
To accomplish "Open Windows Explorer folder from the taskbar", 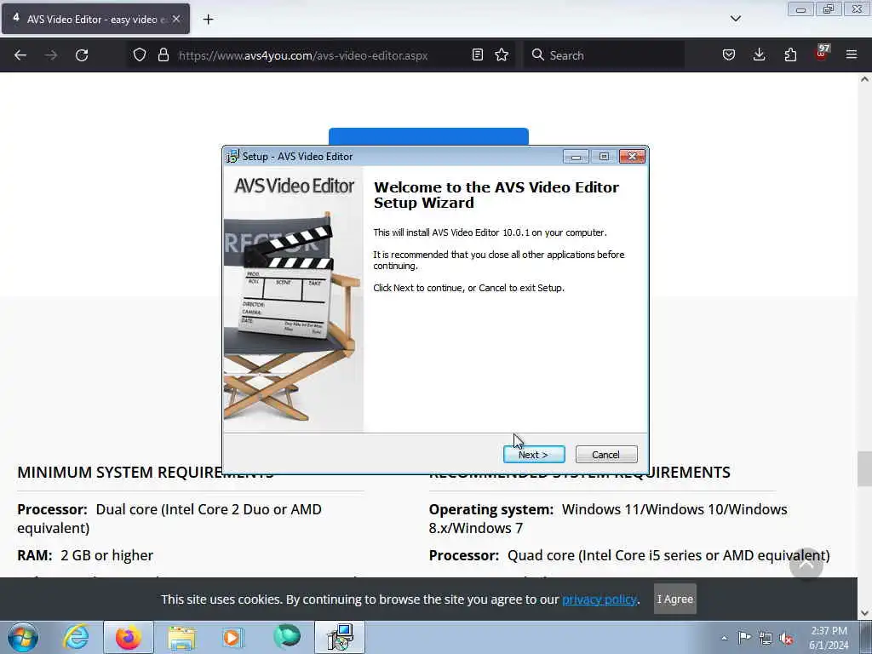I will point(181,637).
